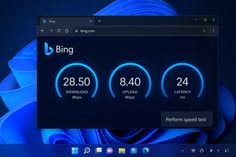Click the bing.com address bar
The width and height of the screenshot is (236, 157).
click(140, 31)
